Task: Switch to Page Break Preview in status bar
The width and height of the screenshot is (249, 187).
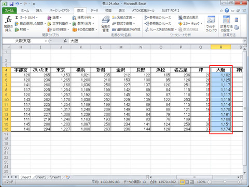Action: click(x=192, y=182)
